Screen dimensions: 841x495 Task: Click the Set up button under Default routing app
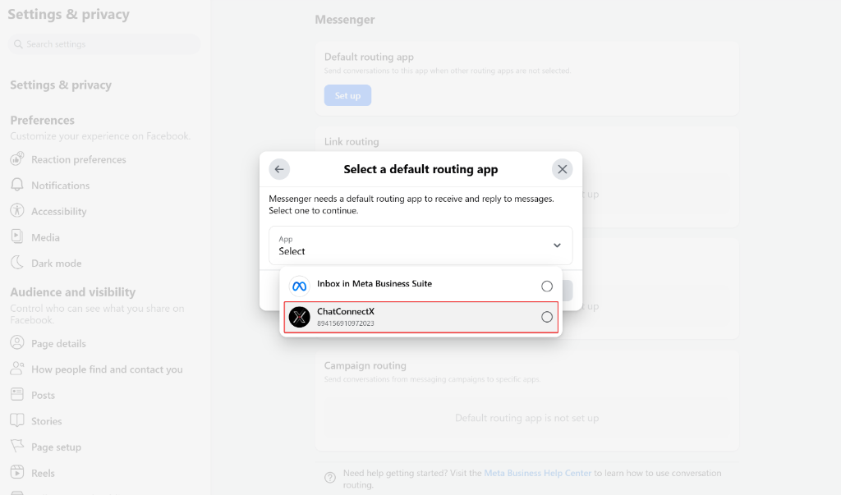tap(347, 95)
